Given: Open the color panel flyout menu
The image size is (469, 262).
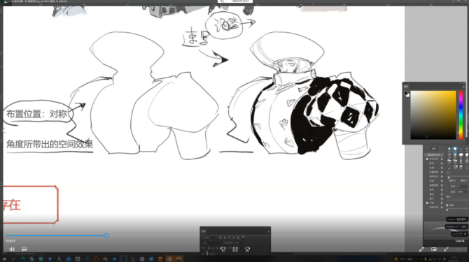Looking at the screenshot, I should (x=463, y=87).
